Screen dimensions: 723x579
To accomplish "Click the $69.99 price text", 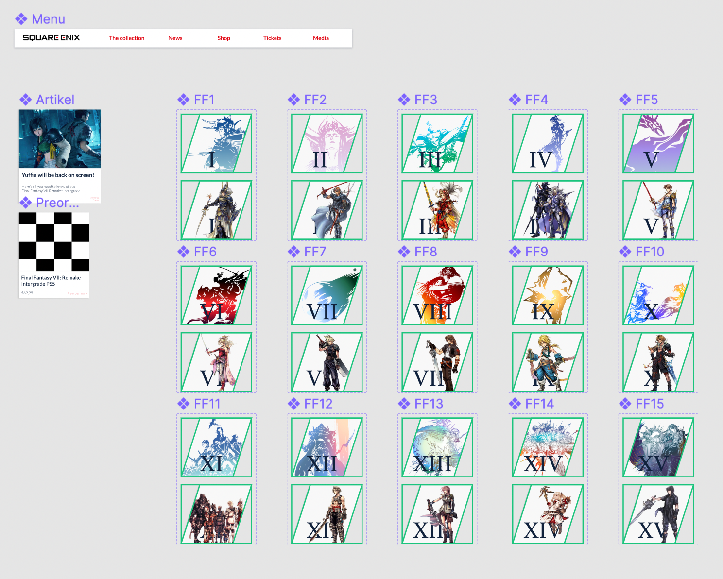I will pos(27,293).
